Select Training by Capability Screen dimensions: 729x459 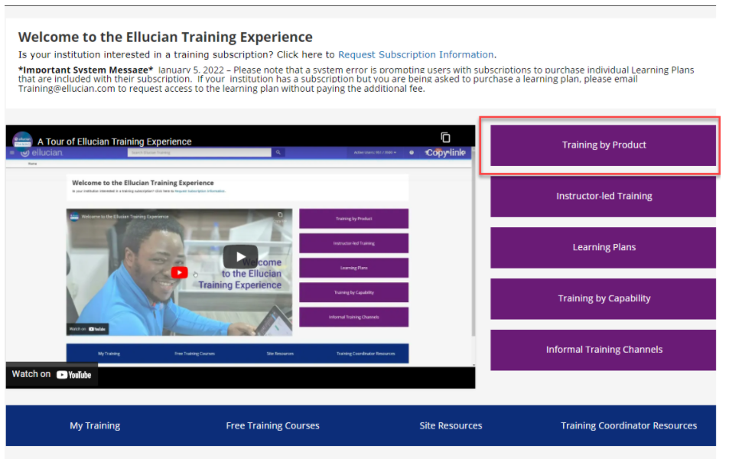(603, 298)
